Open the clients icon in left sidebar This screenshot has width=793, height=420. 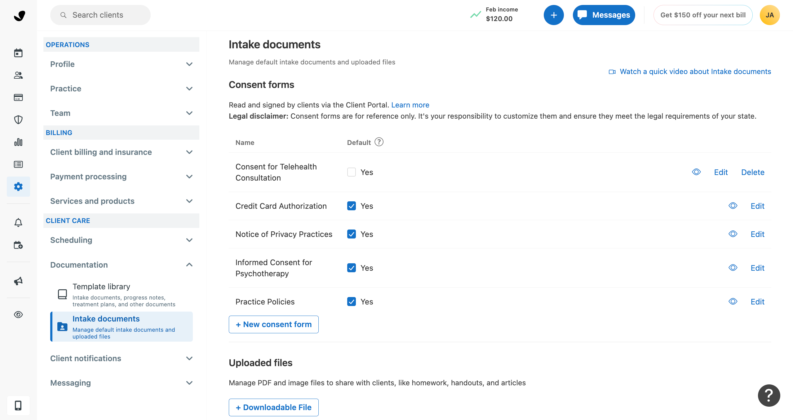(x=18, y=75)
